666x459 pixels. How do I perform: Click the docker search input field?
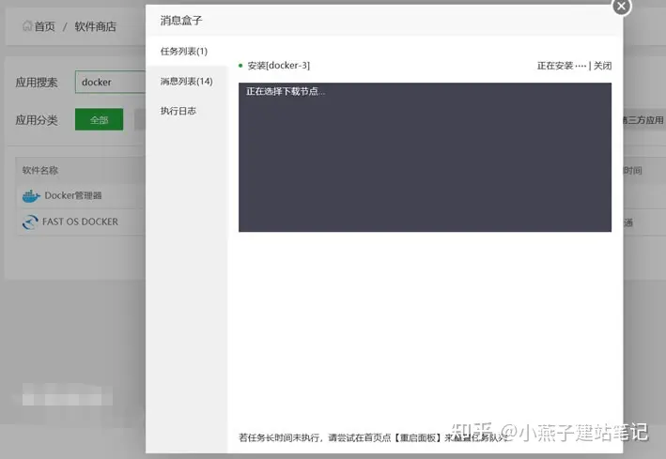[x=111, y=82]
